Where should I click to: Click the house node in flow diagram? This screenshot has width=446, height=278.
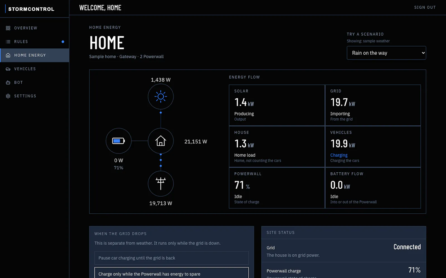(161, 141)
